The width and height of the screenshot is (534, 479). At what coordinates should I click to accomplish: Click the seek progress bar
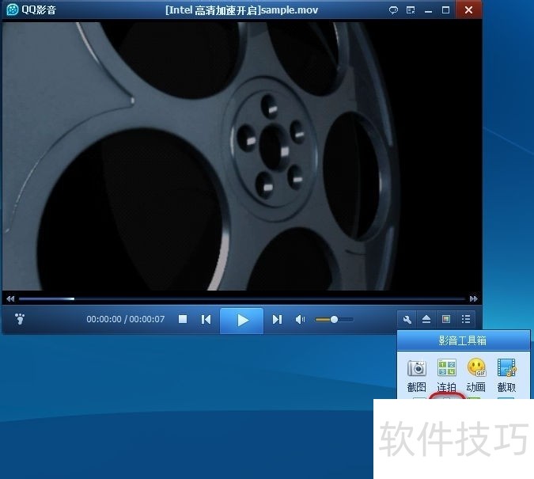click(x=237, y=299)
